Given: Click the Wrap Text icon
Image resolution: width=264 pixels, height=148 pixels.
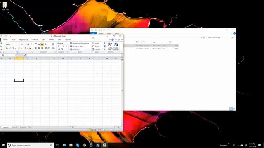Looking at the screenshot, I should point(53,44).
